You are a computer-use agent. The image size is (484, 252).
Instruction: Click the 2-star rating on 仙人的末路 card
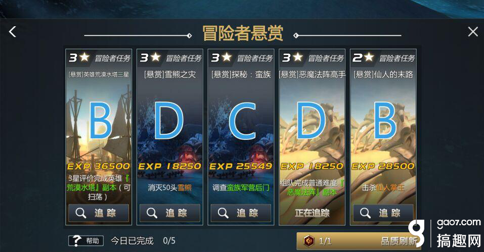pos(363,57)
